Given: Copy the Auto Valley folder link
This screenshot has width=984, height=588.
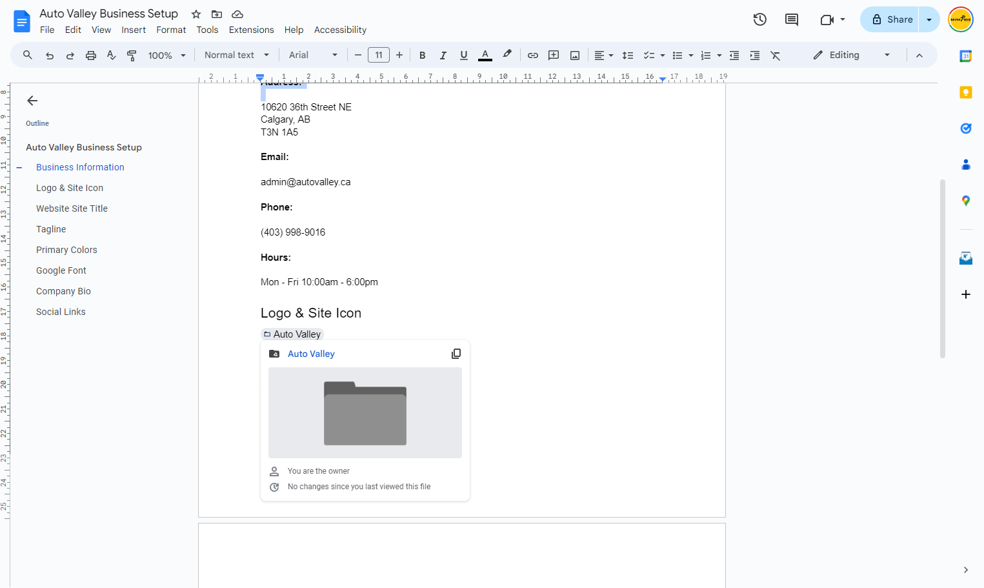Looking at the screenshot, I should pyautogui.click(x=456, y=354).
